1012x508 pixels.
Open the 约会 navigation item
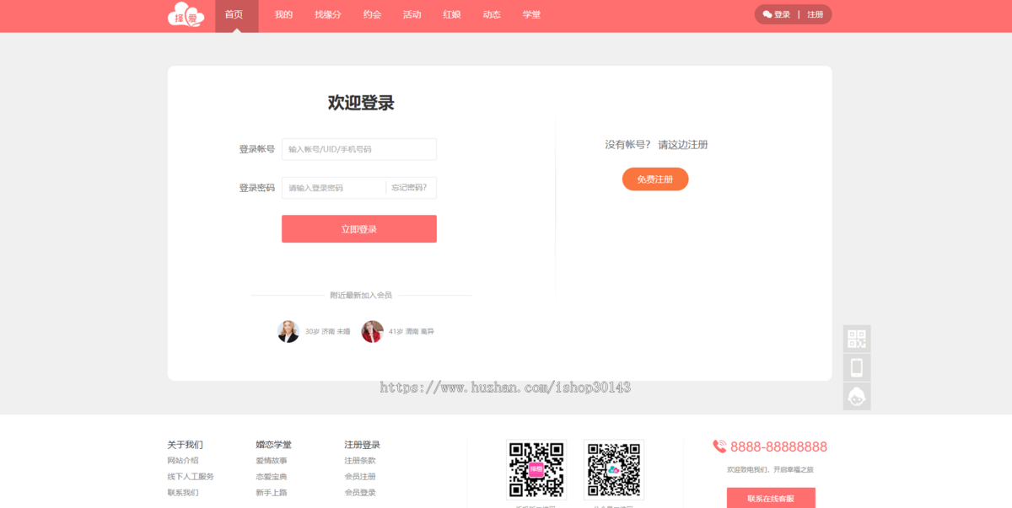point(371,14)
